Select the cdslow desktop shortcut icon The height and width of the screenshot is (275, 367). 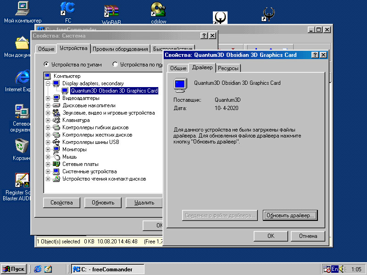(158, 9)
